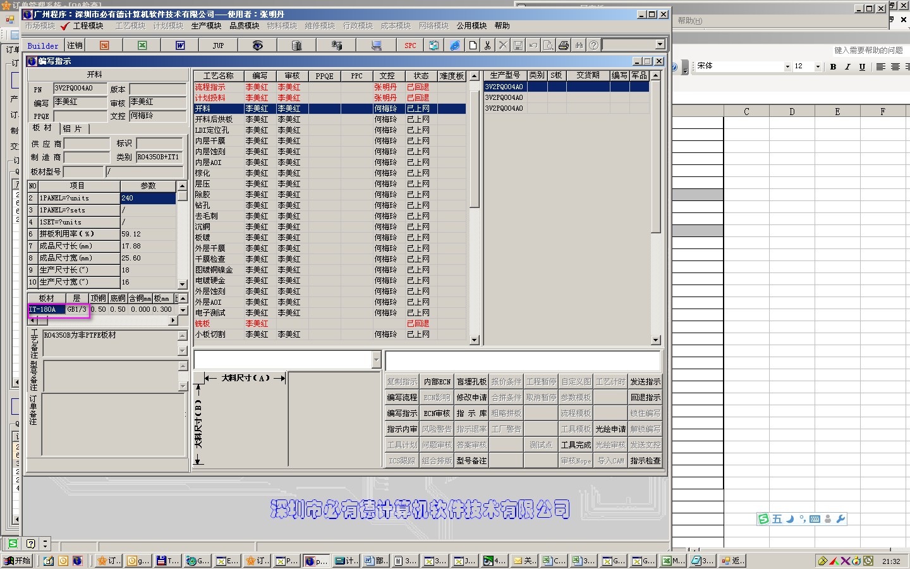Click the 发送指示 button
The height and width of the screenshot is (569, 910).
tap(645, 382)
